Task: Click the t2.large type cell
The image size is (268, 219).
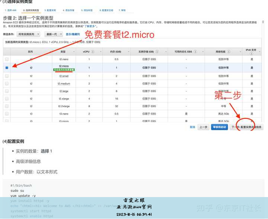Action: coord(64,91)
